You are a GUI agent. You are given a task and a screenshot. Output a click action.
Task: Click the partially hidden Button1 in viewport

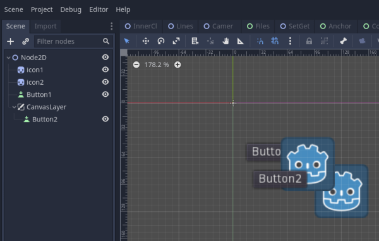point(264,152)
